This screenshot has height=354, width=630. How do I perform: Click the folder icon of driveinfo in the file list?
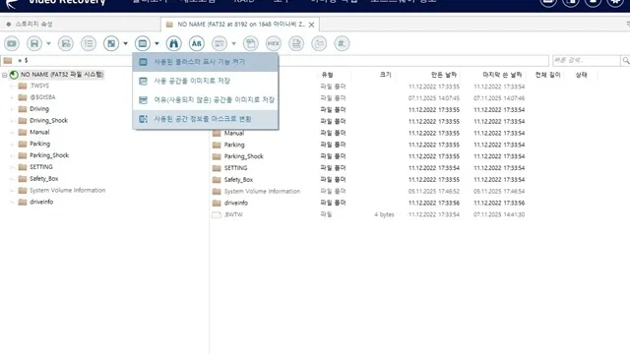coord(217,204)
